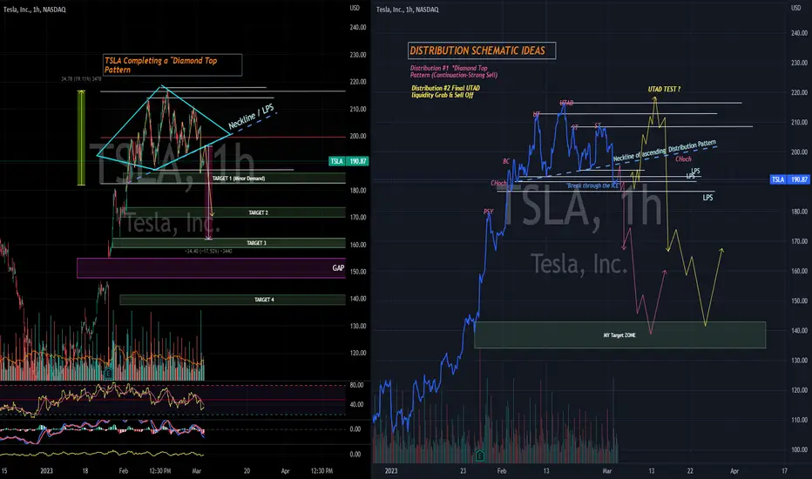Click the '22' date on right time axis

click(690, 470)
